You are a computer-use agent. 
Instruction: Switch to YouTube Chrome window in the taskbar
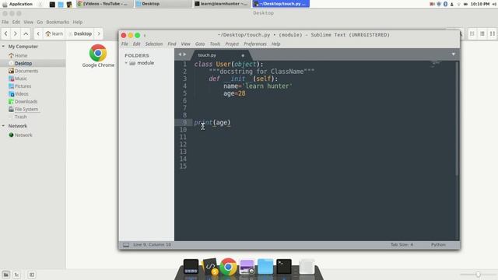[103, 4]
